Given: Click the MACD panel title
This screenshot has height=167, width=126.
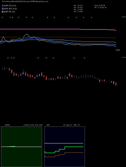Looking at the screenshot, I should [8, 125].
